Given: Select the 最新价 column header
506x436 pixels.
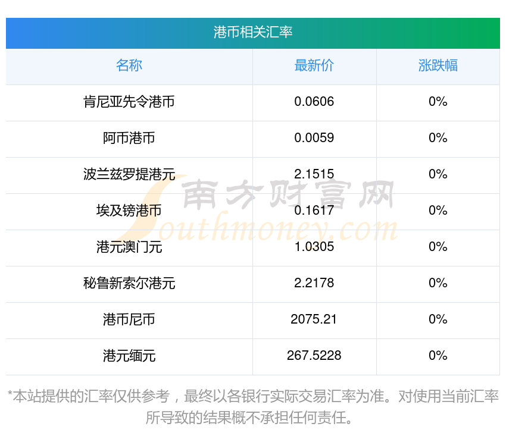Looking at the screenshot, I should (x=314, y=65).
